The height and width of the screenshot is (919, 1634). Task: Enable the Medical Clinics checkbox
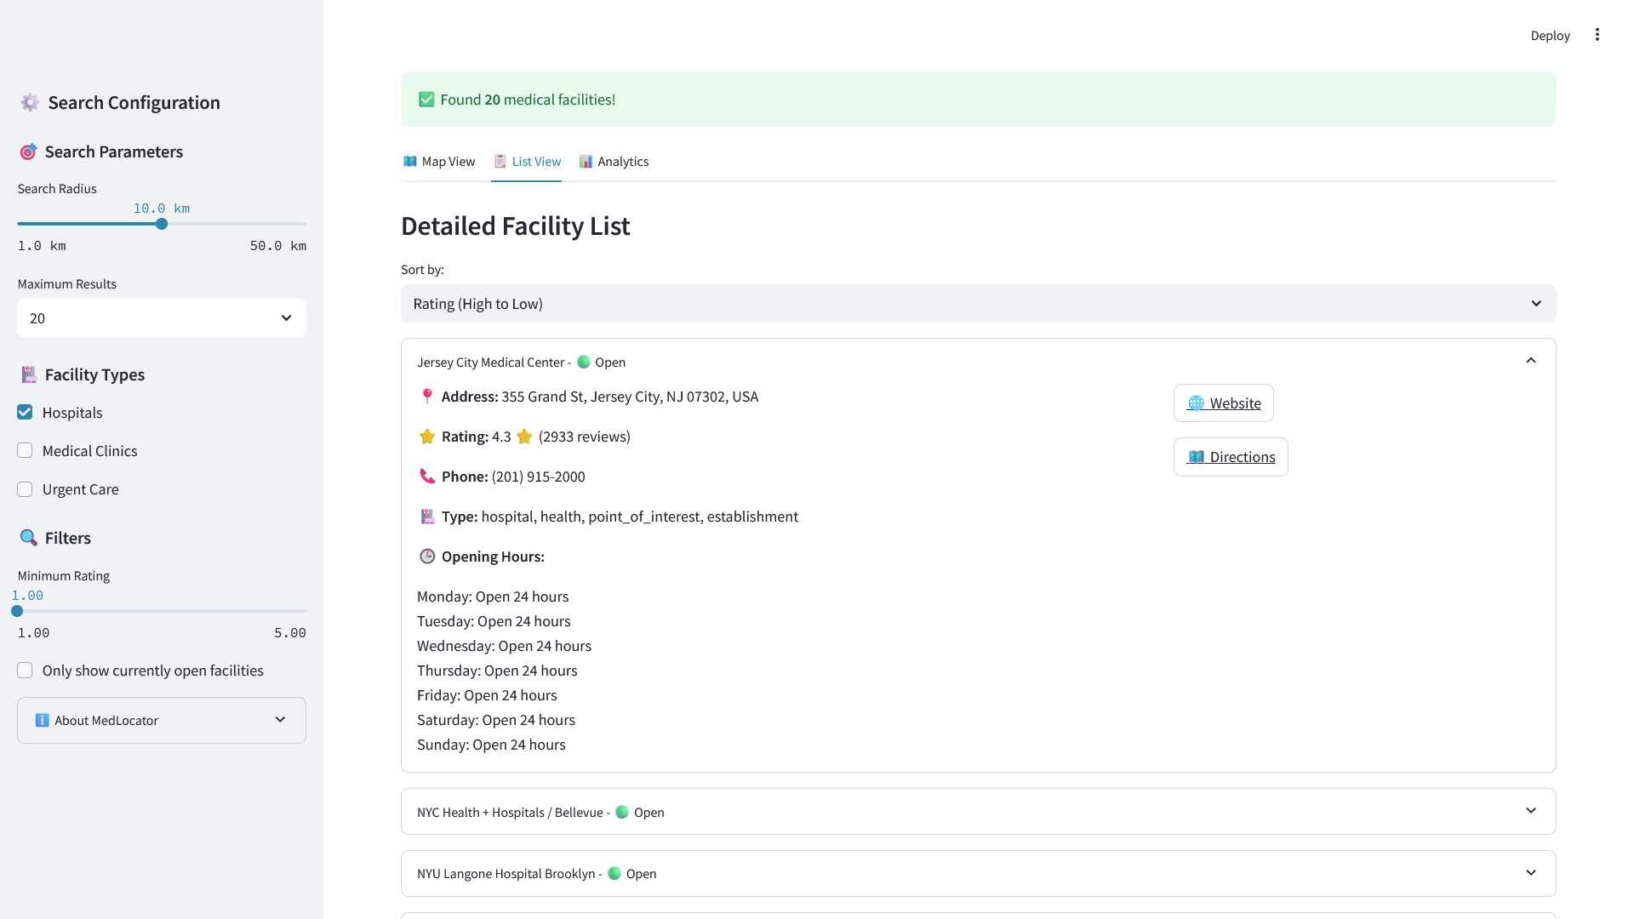(x=25, y=451)
